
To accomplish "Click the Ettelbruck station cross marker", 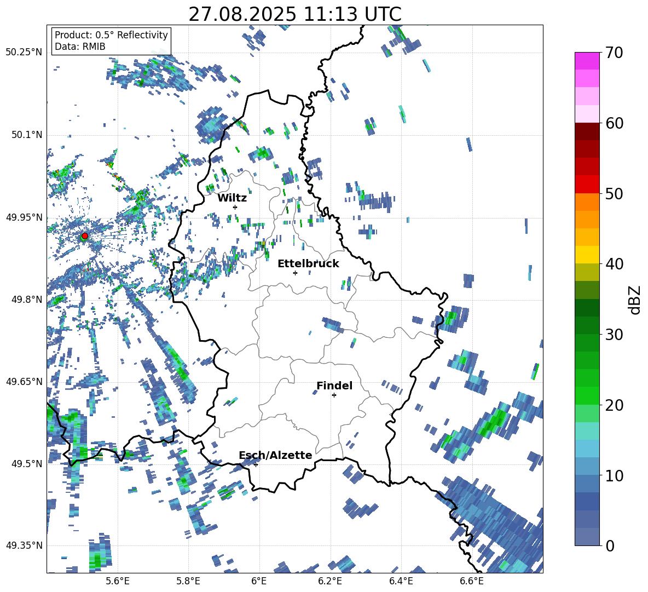I will [x=295, y=273].
